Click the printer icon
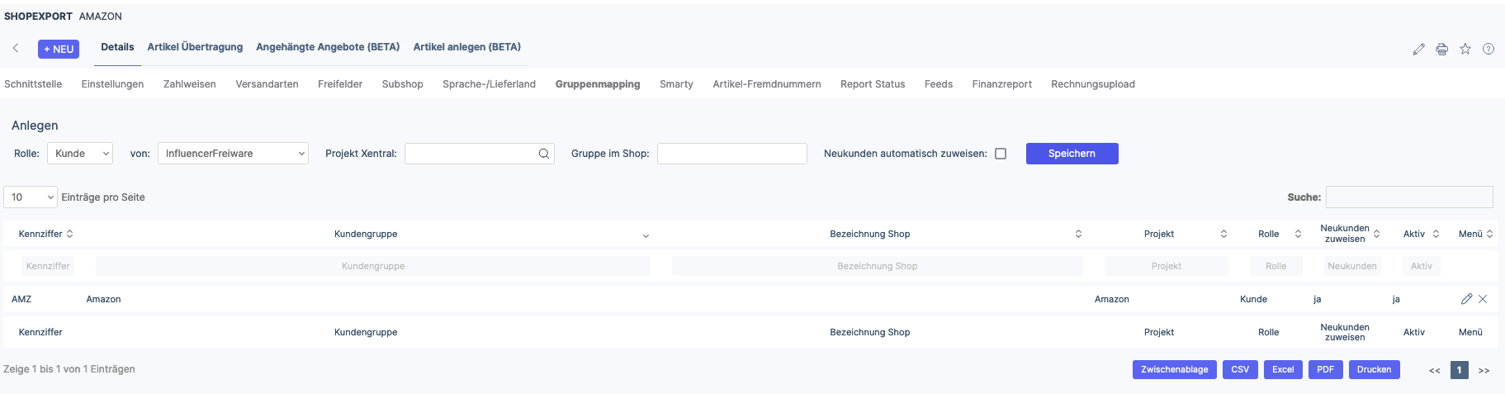This screenshot has width=1505, height=394. (1441, 50)
